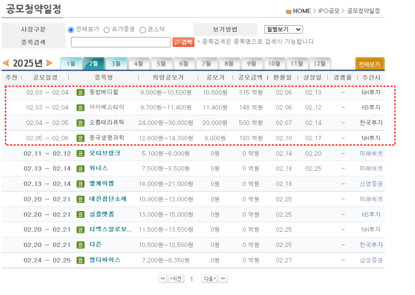Click the 다음 next page button

click(209, 279)
